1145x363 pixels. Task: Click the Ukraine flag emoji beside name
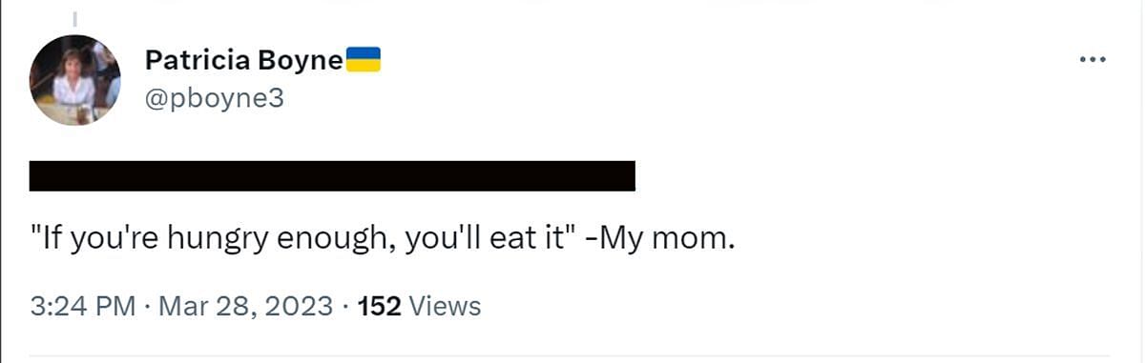point(363,60)
